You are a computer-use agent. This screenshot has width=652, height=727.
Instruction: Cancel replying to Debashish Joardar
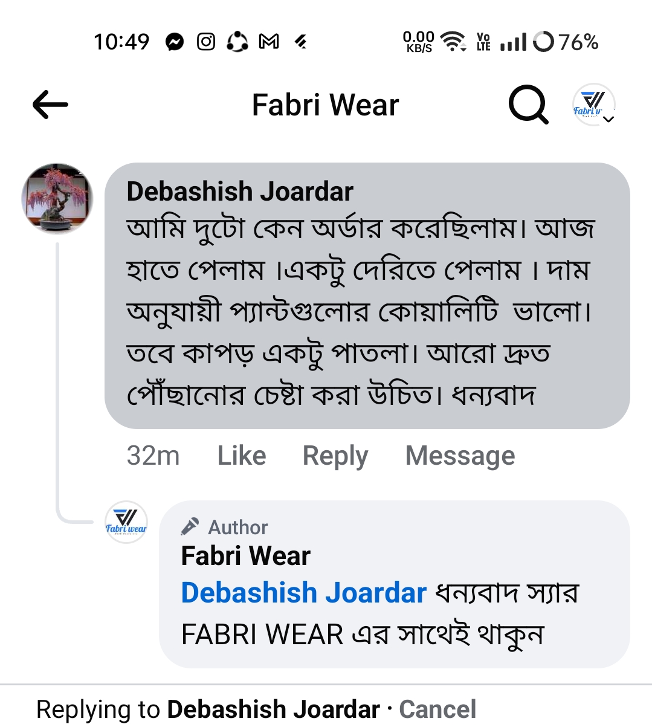437,709
